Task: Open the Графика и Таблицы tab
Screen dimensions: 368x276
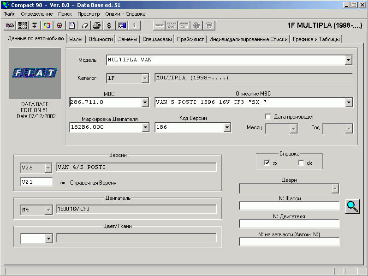Action: click(x=316, y=39)
